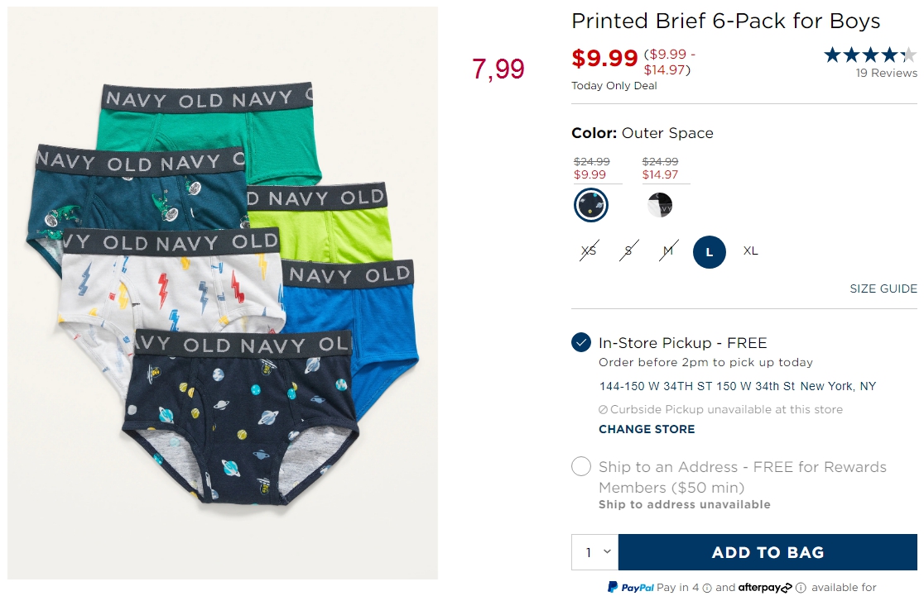The width and height of the screenshot is (924, 596).
Task: Open the PayPal Pay in 4 info icon
Action: 707,588
